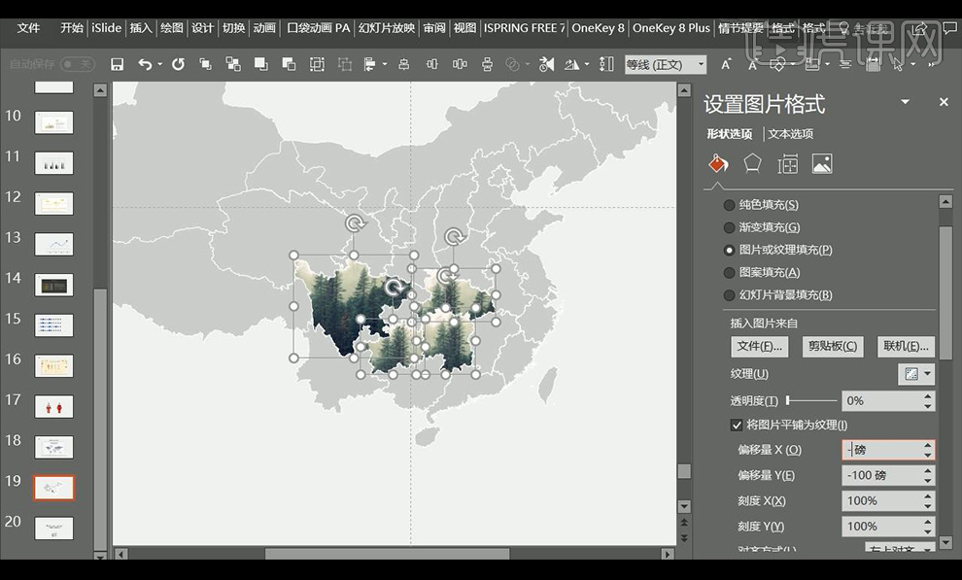Click the Redo icon
The width and height of the screenshot is (962, 580).
178,64
